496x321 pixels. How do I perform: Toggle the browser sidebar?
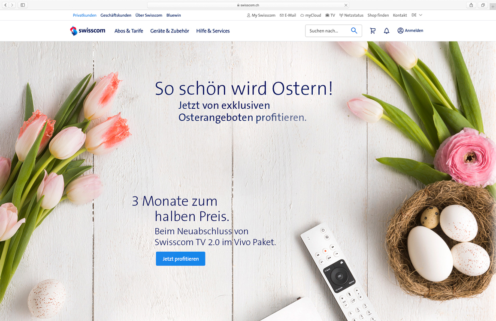coord(23,5)
